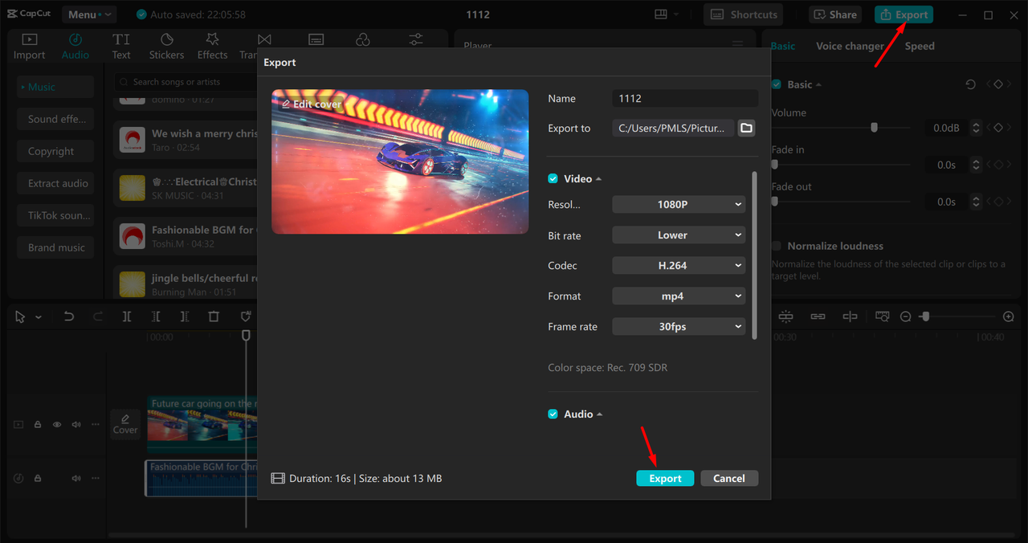Uncheck the Video export checkbox

click(553, 178)
